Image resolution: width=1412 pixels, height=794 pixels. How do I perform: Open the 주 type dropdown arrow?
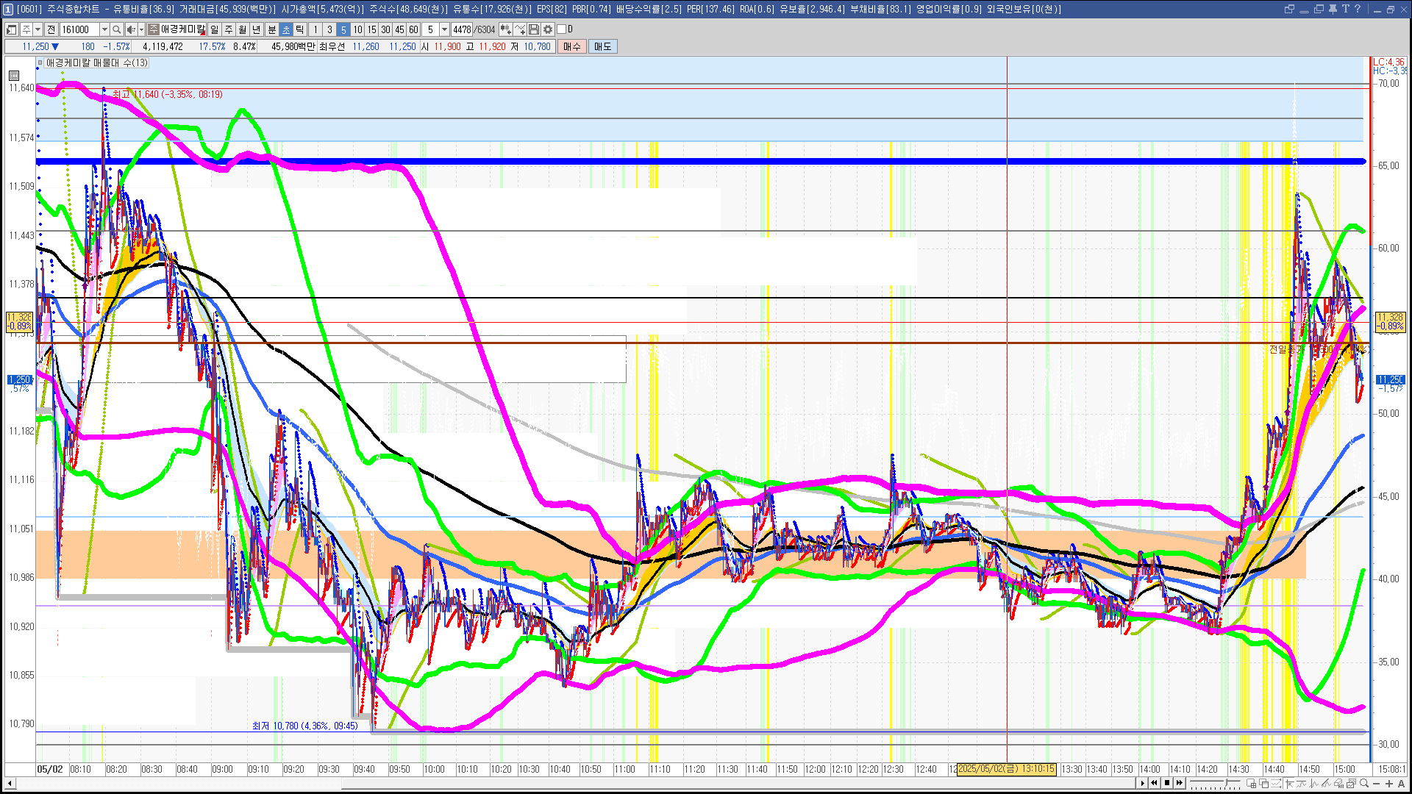(x=38, y=29)
